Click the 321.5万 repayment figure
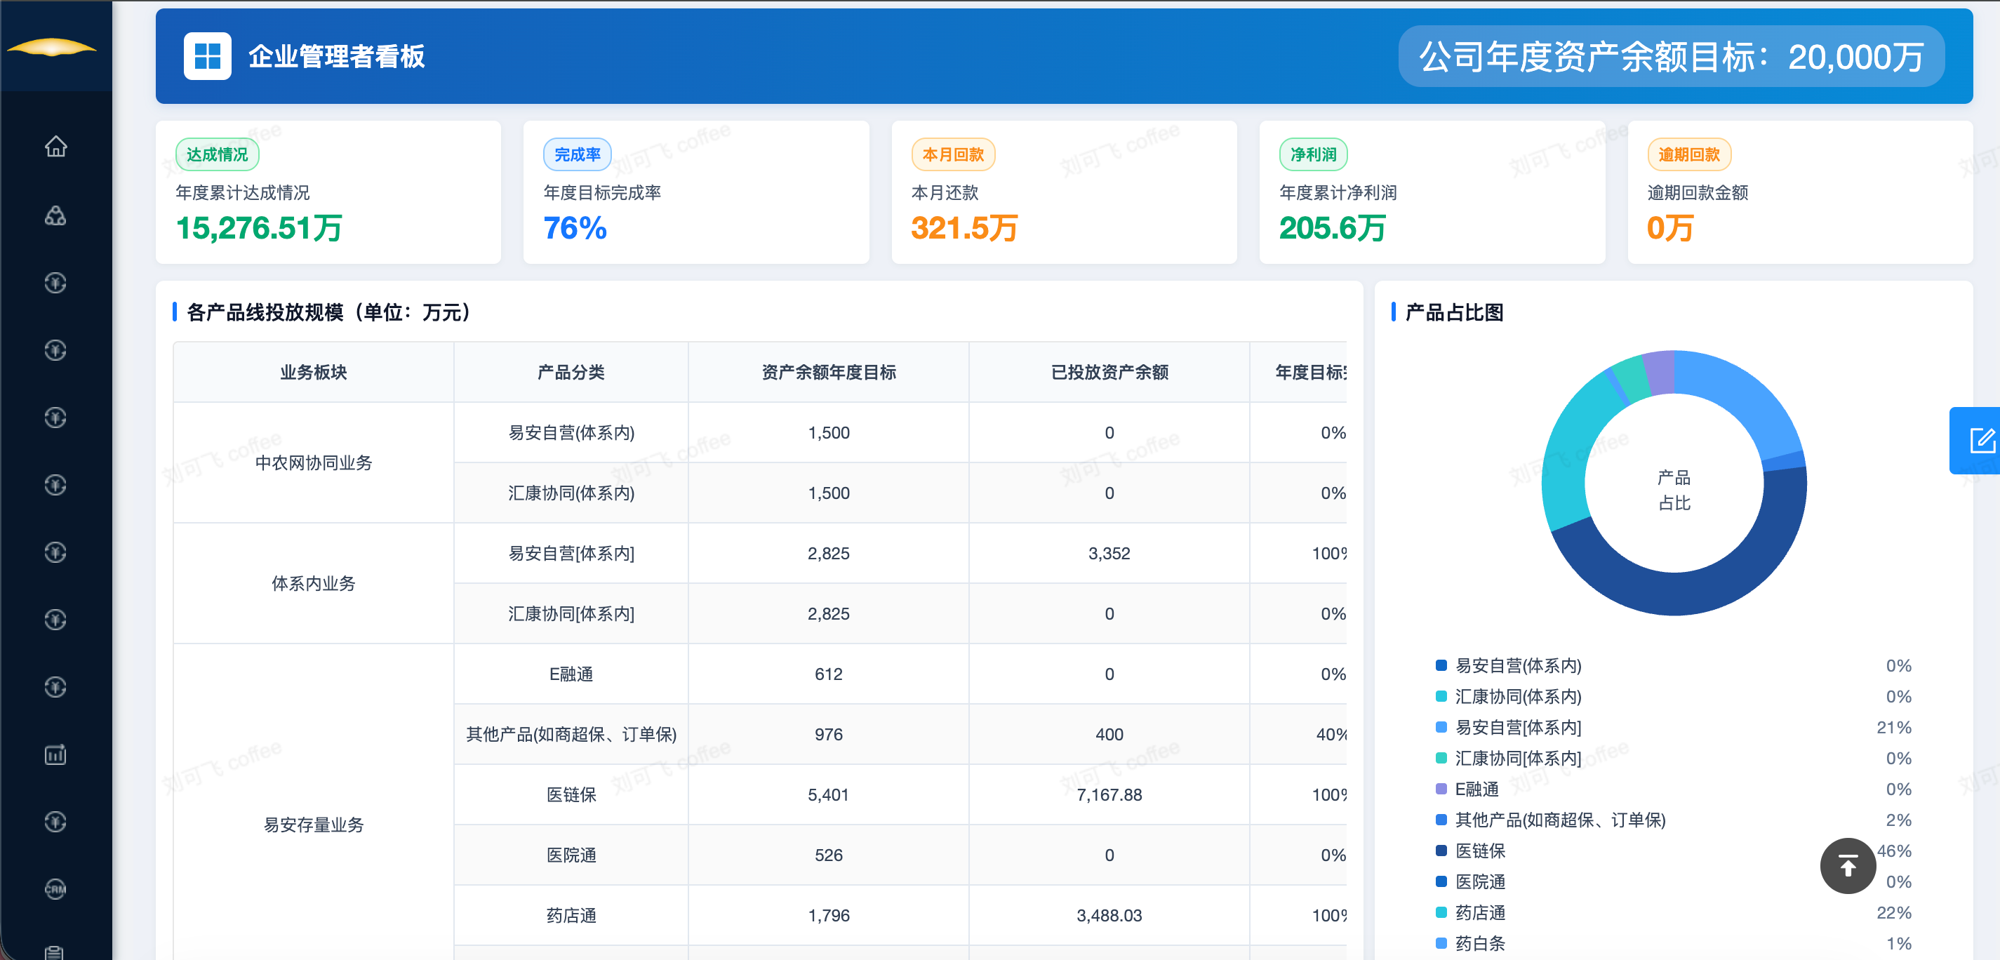This screenshot has width=2000, height=960. click(x=964, y=227)
